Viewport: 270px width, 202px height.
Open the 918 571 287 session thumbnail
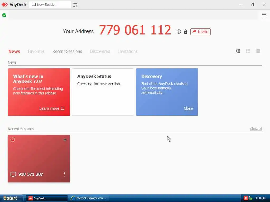click(x=39, y=159)
